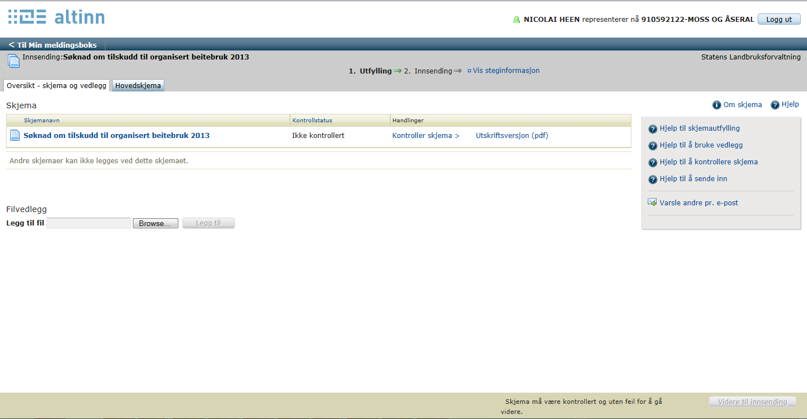The height and width of the screenshot is (419, 807).
Task: Click the gray arrow after the Innsending step
Action: click(458, 71)
